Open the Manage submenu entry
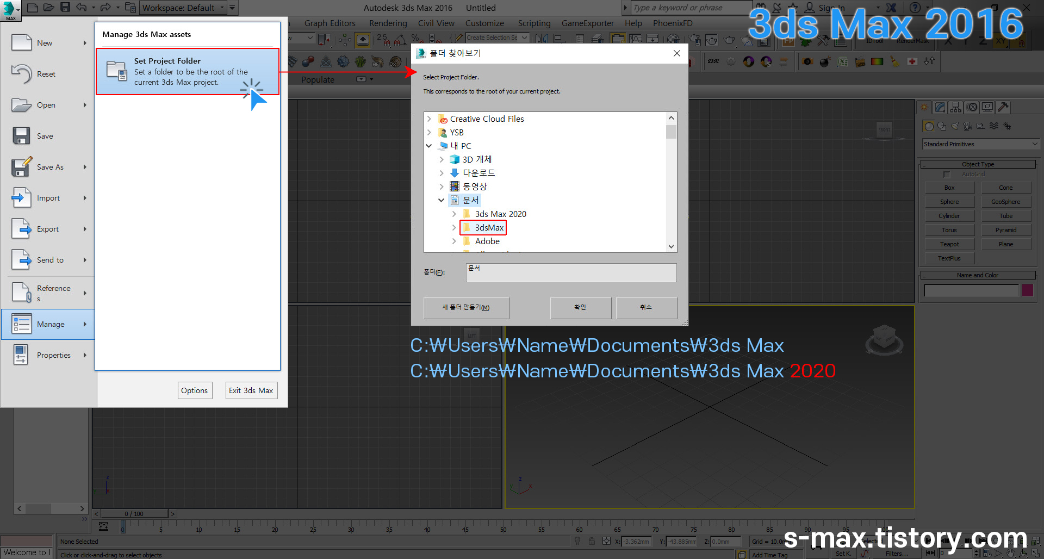Screen dimensions: 1044x559 tap(48, 324)
